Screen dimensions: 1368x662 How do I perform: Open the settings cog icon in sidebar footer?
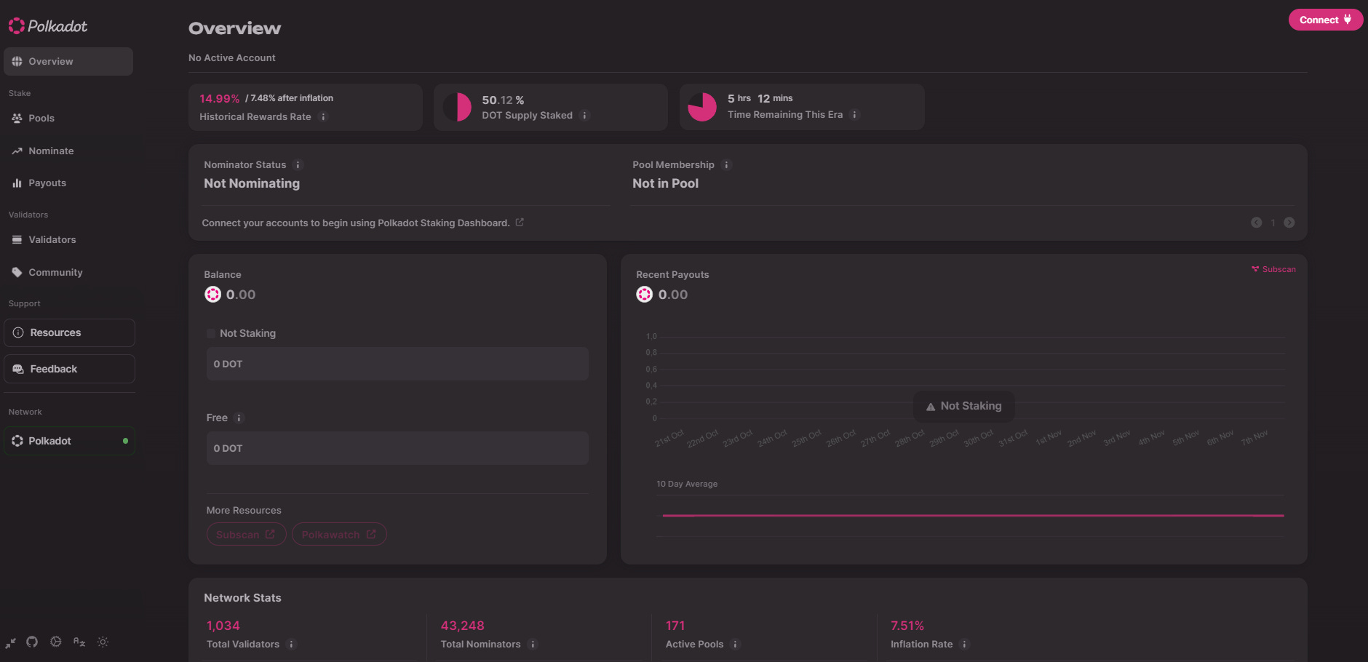(x=56, y=642)
